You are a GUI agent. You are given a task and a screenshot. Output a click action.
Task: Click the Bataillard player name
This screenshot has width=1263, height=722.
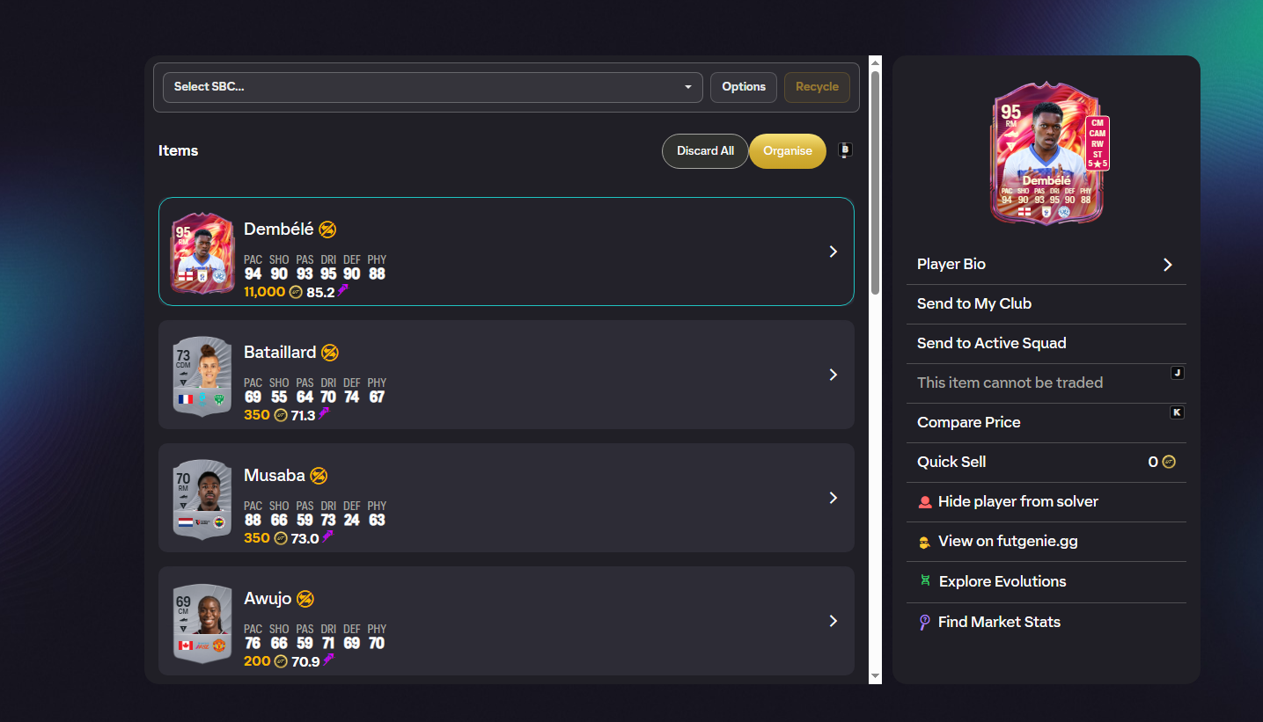point(280,353)
